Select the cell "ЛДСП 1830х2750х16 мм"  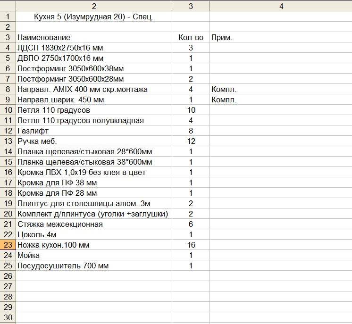point(60,48)
